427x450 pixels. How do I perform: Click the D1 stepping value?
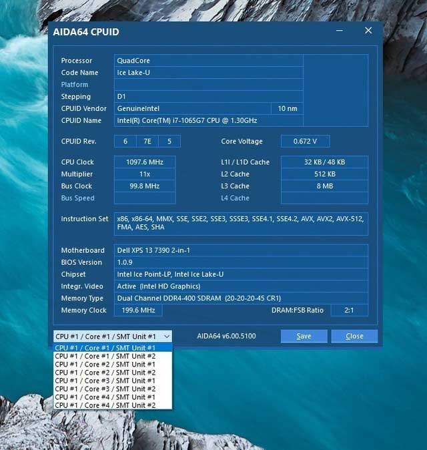(x=208, y=96)
